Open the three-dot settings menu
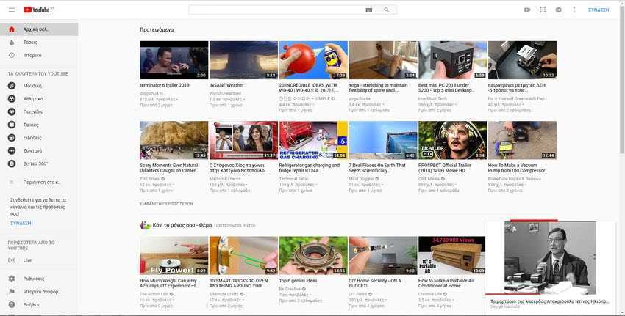The height and width of the screenshot is (316, 625). pyautogui.click(x=574, y=10)
